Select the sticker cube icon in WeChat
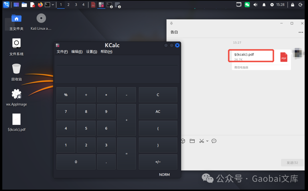The width and height of the screenshot is (308, 191). pyautogui.click(x=183, y=141)
